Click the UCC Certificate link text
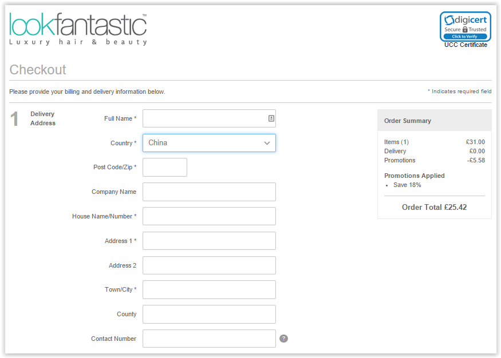 pyautogui.click(x=466, y=45)
